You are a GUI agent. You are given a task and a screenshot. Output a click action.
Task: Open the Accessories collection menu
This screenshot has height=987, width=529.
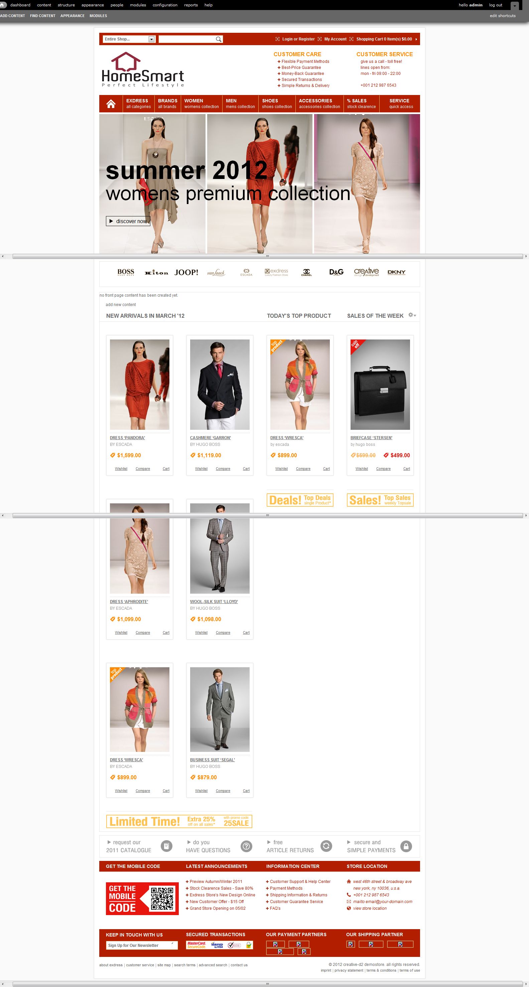click(x=319, y=104)
